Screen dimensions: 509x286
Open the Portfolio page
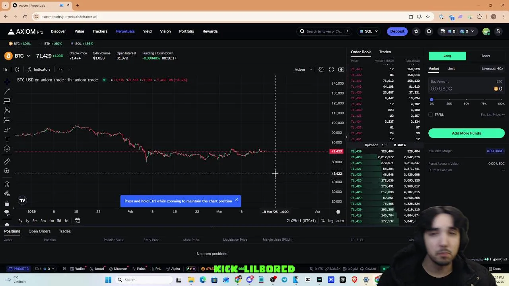pos(187,31)
